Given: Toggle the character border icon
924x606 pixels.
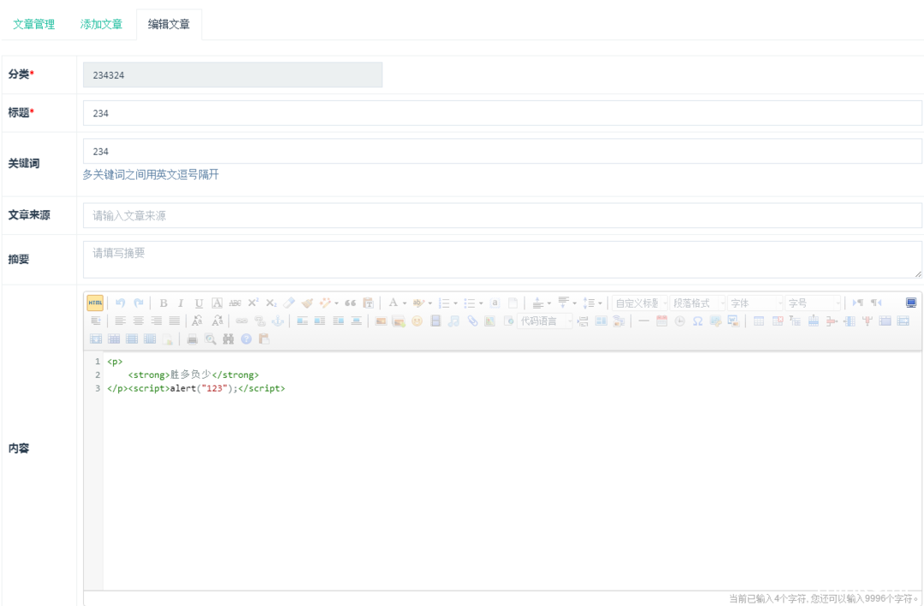Looking at the screenshot, I should (x=216, y=303).
